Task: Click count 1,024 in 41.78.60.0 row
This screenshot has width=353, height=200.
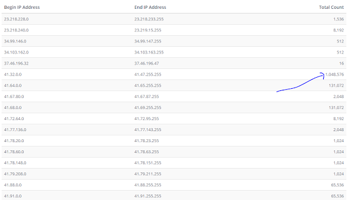Action: [338, 152]
